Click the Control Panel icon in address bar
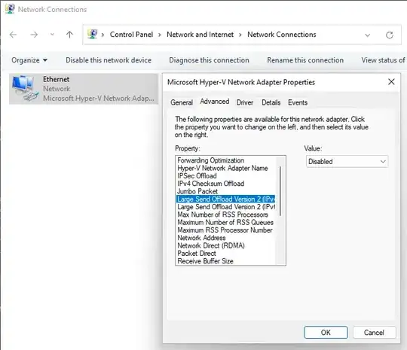Viewport: 407px width, 350px height. [93, 34]
